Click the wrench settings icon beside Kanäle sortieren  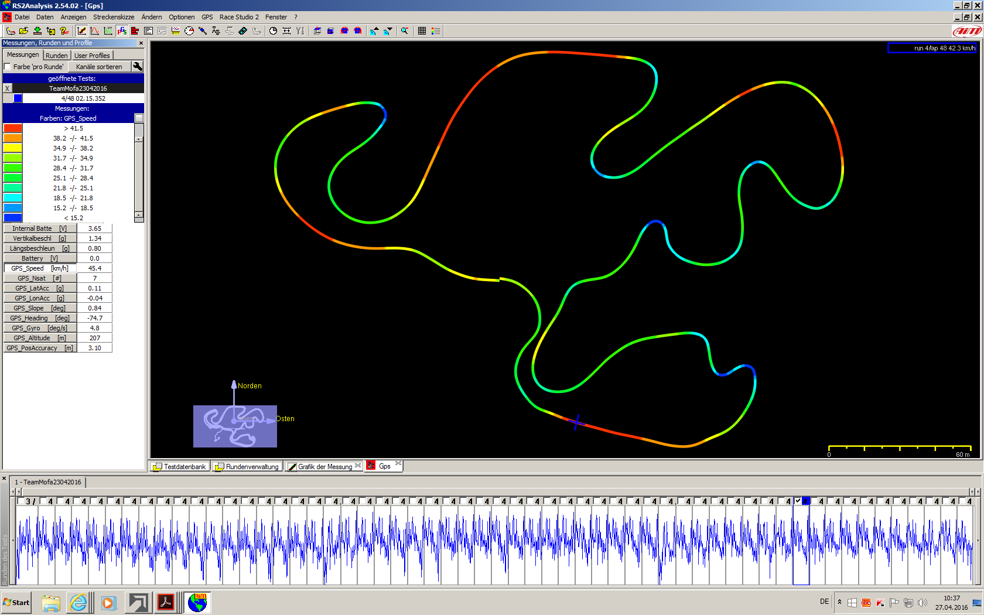[138, 67]
